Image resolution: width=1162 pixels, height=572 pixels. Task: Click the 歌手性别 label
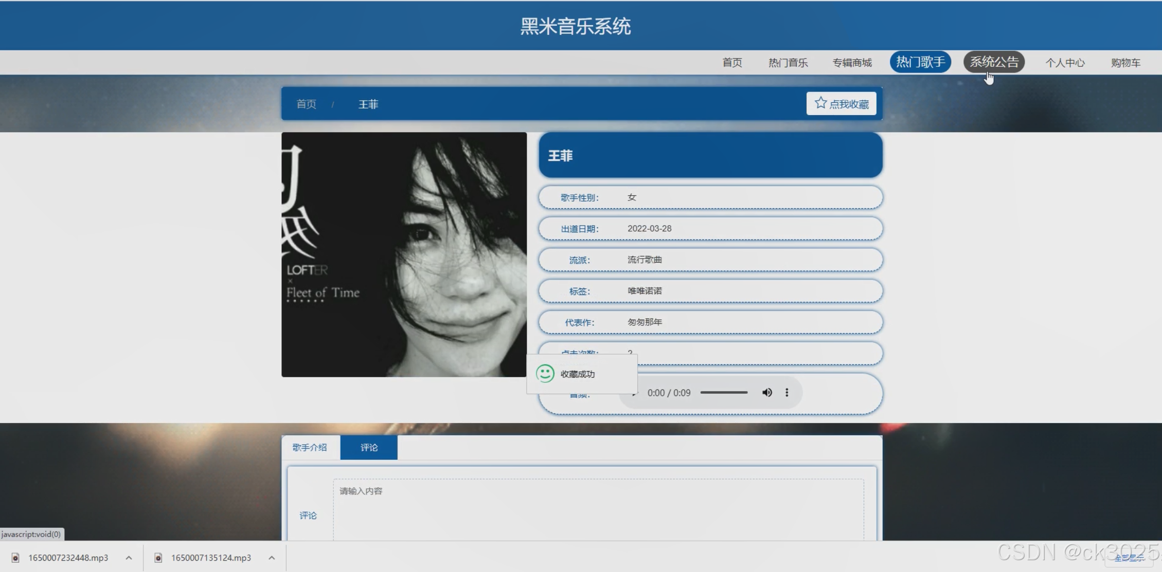[579, 198]
